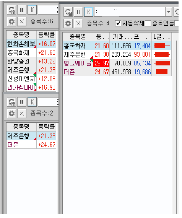
Task: Click refresh-save icon in top-left panel
Action: 11,10
